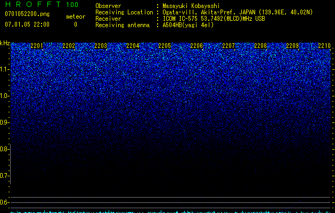Click the meteor label
The width and height of the screenshot is (335, 213).
pyautogui.click(x=76, y=17)
